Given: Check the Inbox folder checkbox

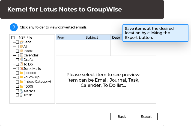Looking at the screenshot, I should [17, 51].
